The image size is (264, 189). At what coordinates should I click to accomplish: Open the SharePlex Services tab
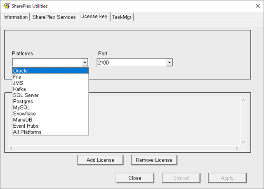[x=54, y=17]
